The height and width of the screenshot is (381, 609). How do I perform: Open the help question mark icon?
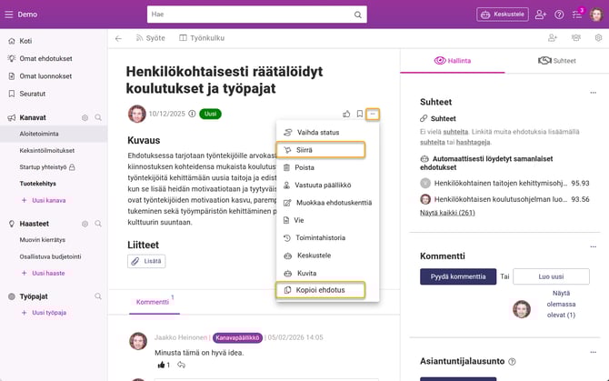point(559,15)
